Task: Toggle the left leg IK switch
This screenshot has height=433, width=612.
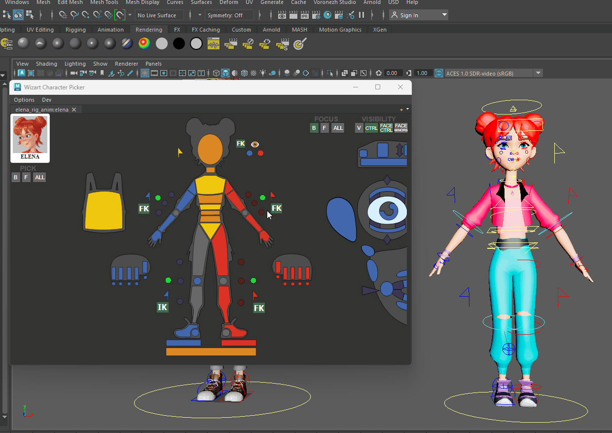Action: [x=162, y=307]
